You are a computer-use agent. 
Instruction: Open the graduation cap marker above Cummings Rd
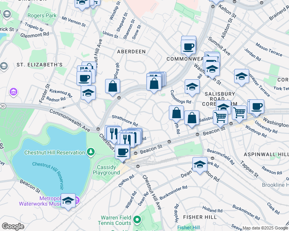192,87
